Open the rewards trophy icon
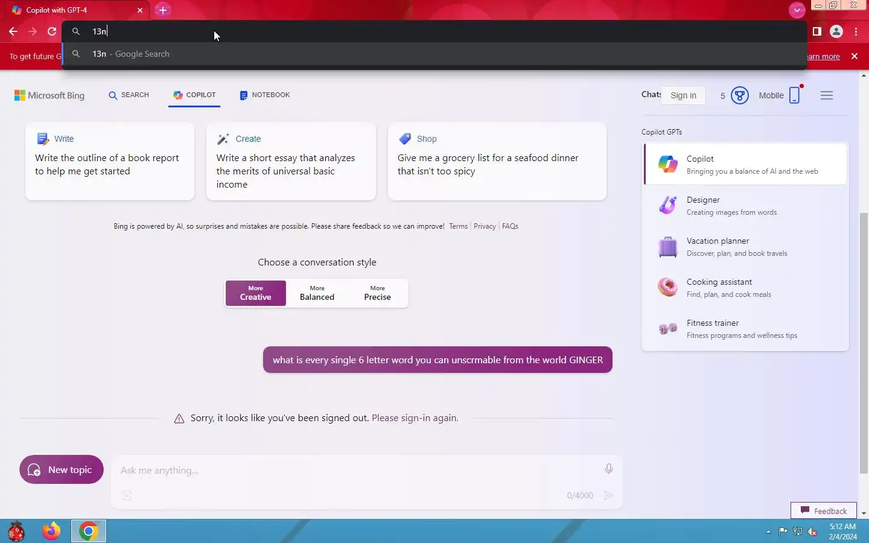The height and width of the screenshot is (543, 869). tap(740, 95)
